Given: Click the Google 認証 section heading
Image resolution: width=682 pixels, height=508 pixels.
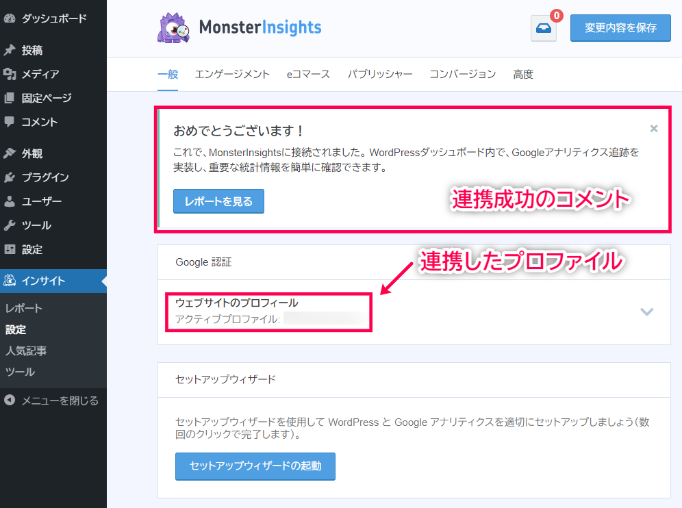Looking at the screenshot, I should click(x=203, y=262).
